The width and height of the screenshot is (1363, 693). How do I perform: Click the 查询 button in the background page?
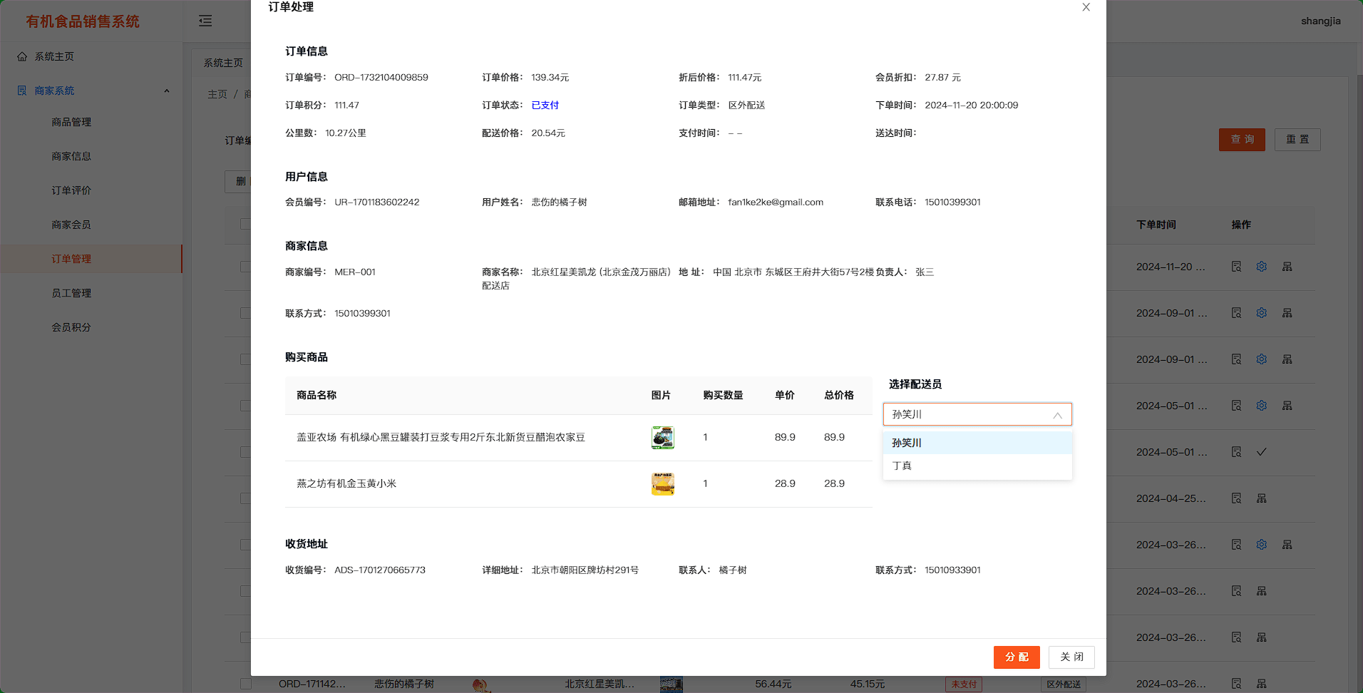(1242, 140)
